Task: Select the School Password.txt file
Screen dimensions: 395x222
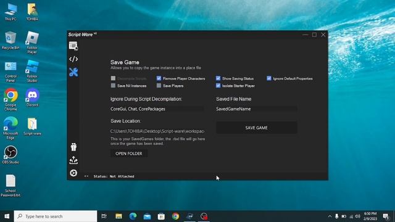Action: [10, 186]
